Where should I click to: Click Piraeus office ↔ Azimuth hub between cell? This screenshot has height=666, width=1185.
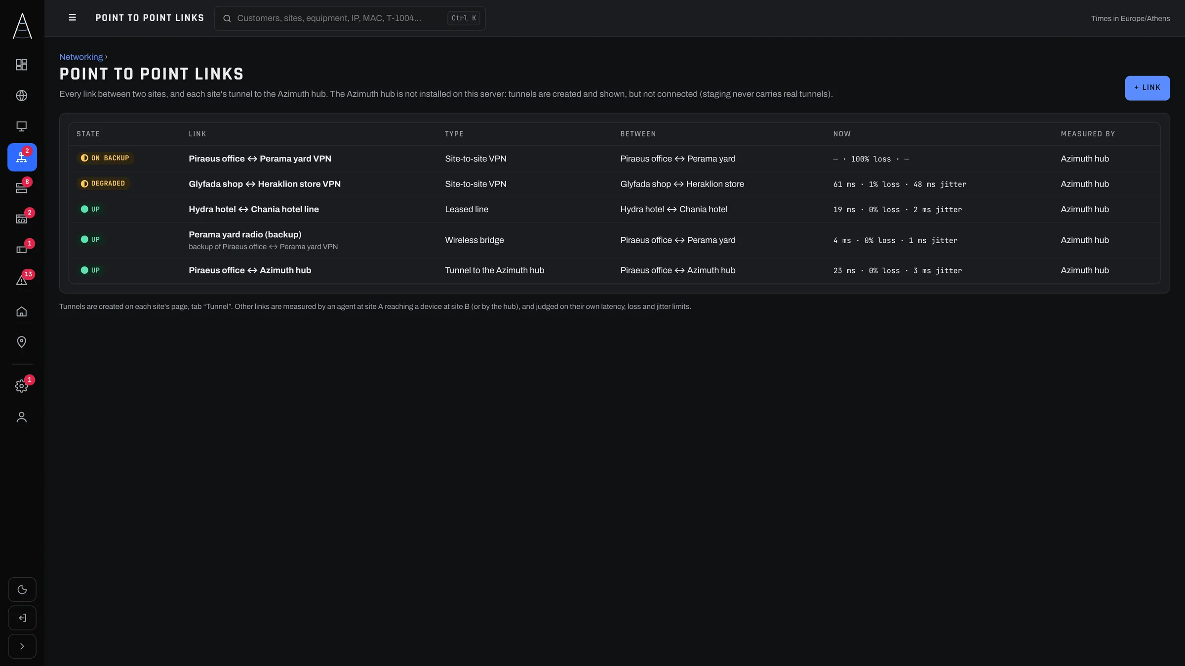coord(677,270)
